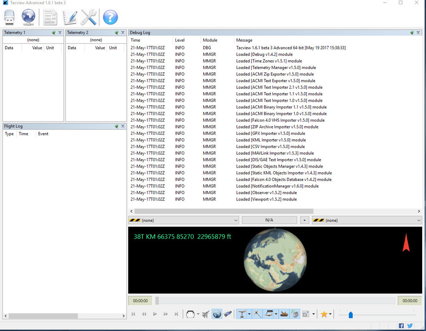Viewport: 426px width, 331px height.
Task: Click the telescope view icon
Action: point(227,314)
